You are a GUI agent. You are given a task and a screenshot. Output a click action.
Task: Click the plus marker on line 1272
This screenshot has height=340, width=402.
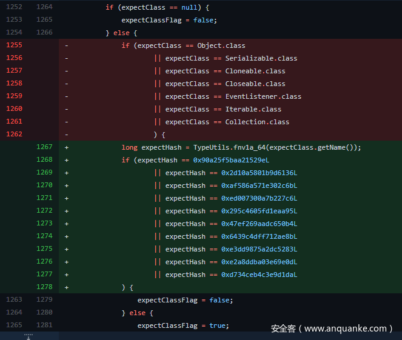pyautogui.click(x=66, y=211)
